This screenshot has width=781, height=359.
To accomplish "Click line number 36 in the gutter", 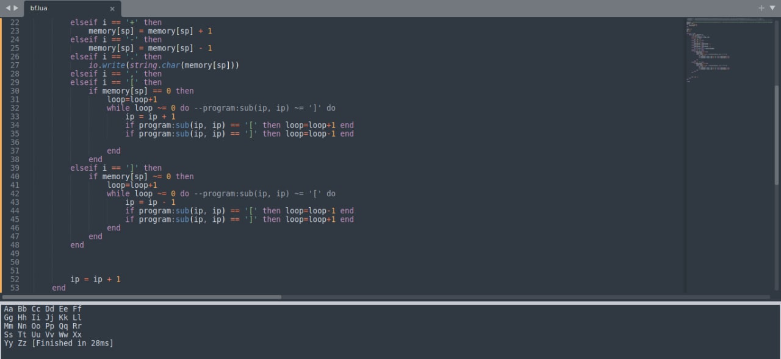I will click(x=15, y=142).
